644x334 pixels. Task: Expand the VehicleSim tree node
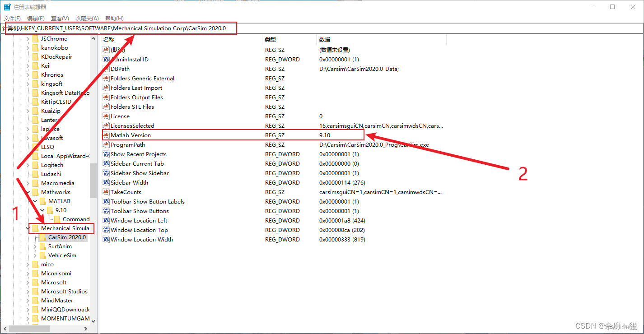[35, 255]
